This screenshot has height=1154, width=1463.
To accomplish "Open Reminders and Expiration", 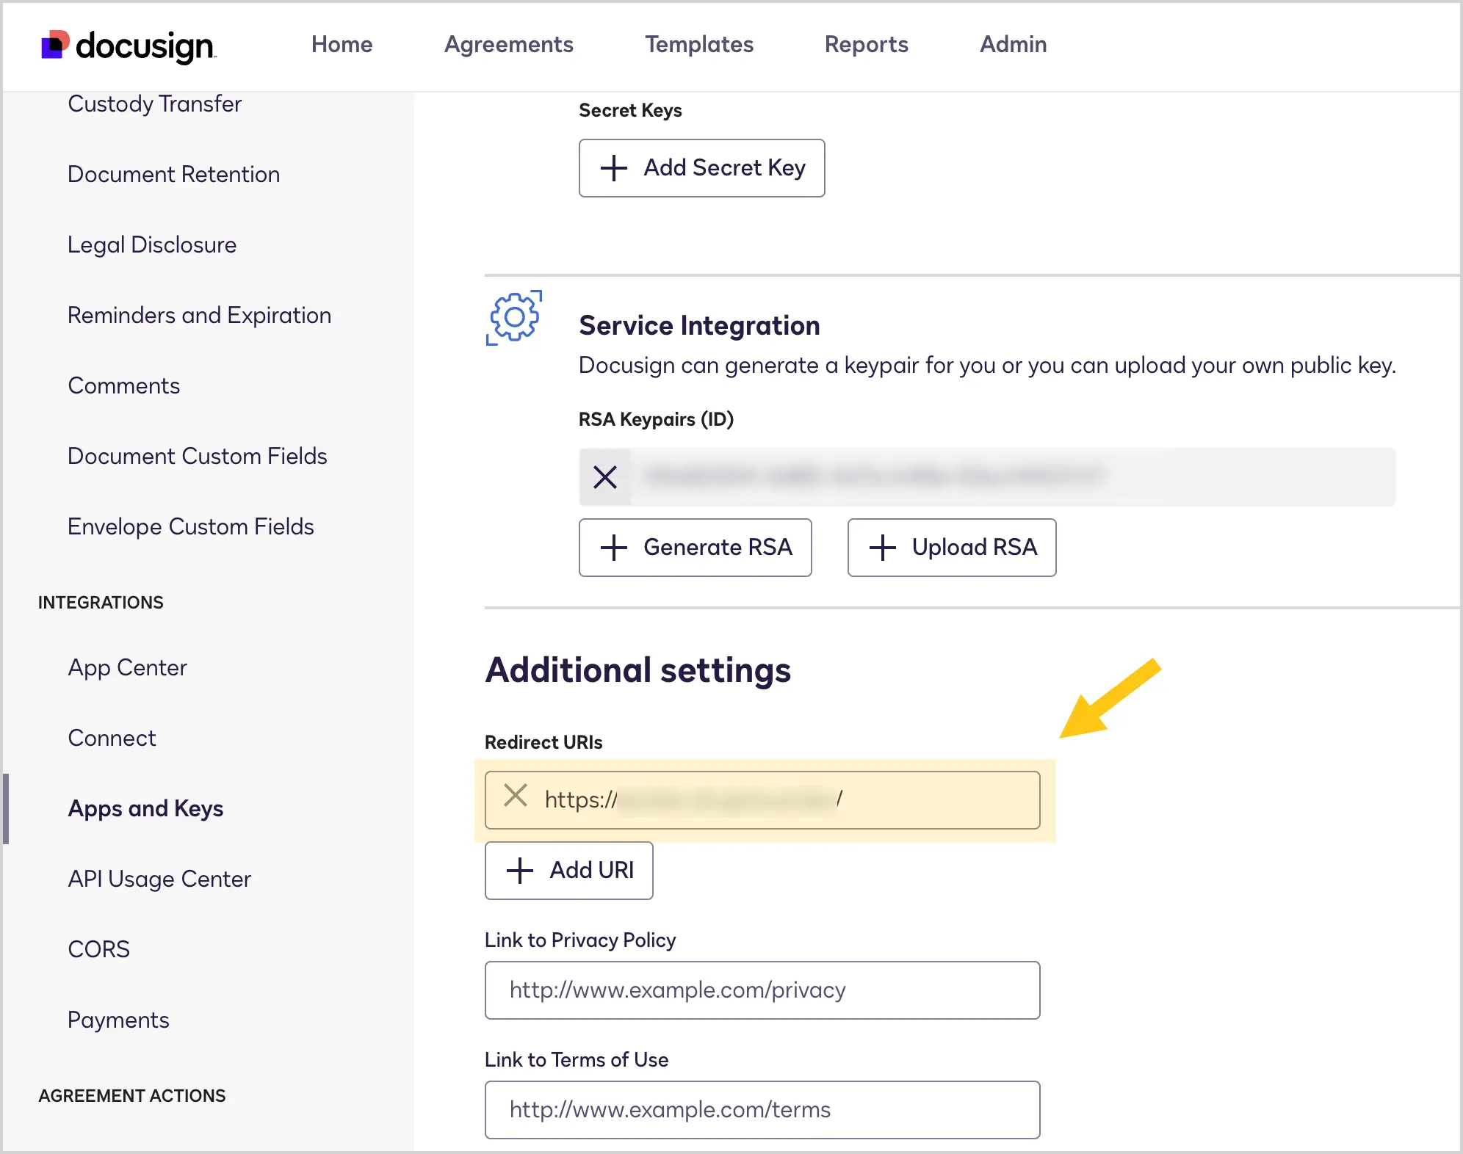I will (199, 316).
